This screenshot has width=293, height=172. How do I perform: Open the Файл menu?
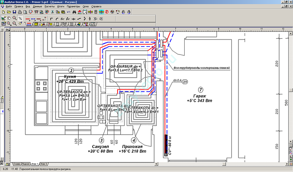(x=9, y=7)
